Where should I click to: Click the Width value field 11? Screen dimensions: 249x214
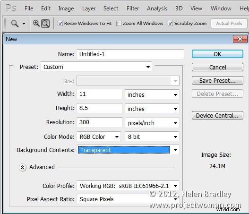[100, 94]
